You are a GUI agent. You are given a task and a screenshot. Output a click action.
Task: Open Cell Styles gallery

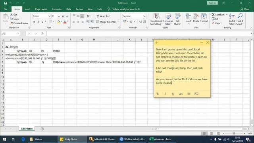pos(177,19)
